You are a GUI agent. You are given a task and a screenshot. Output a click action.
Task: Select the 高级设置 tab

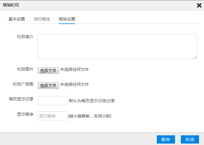(x=67, y=19)
